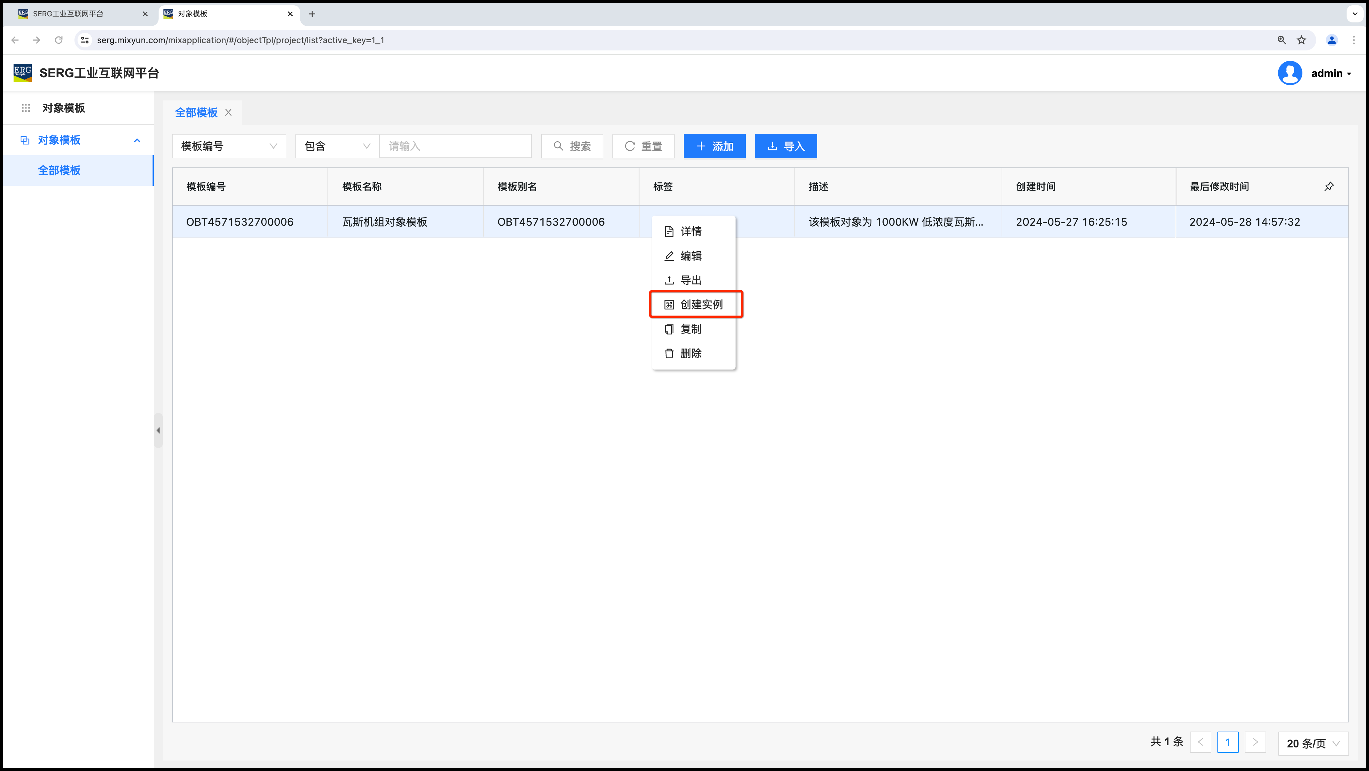Viewport: 1369px width, 771px height.
Task: Click the blue 添加 button
Action: [714, 146]
